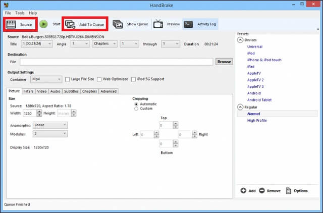Click the Bottom crop value field
323x213 pixels.
166,144
